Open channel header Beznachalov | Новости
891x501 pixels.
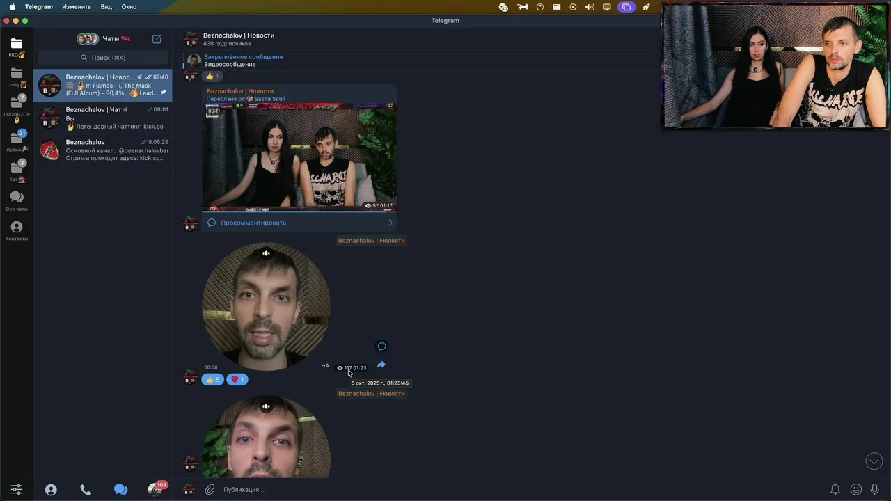point(239,35)
